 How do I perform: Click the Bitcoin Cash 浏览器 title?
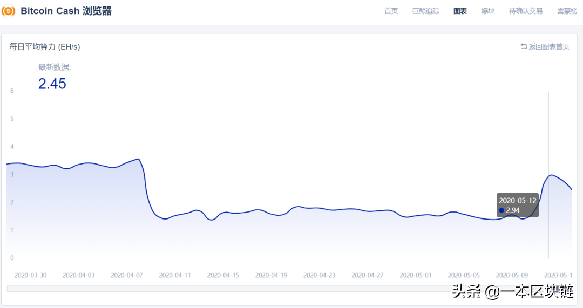tap(66, 11)
